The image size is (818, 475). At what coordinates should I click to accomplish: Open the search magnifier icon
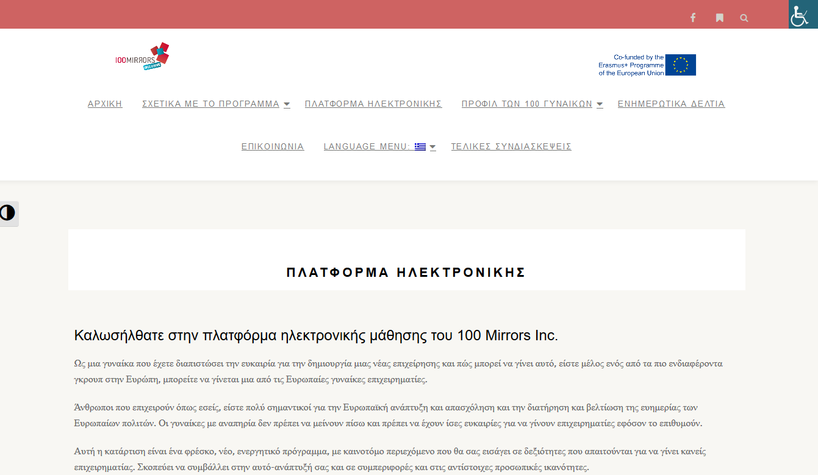pos(744,18)
